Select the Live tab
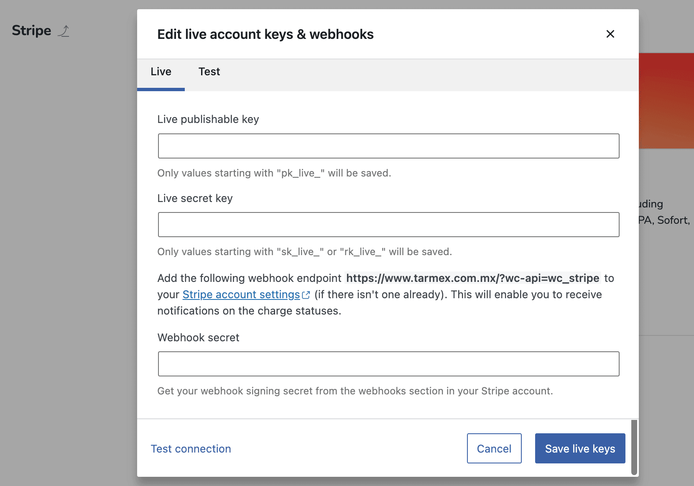 (161, 72)
